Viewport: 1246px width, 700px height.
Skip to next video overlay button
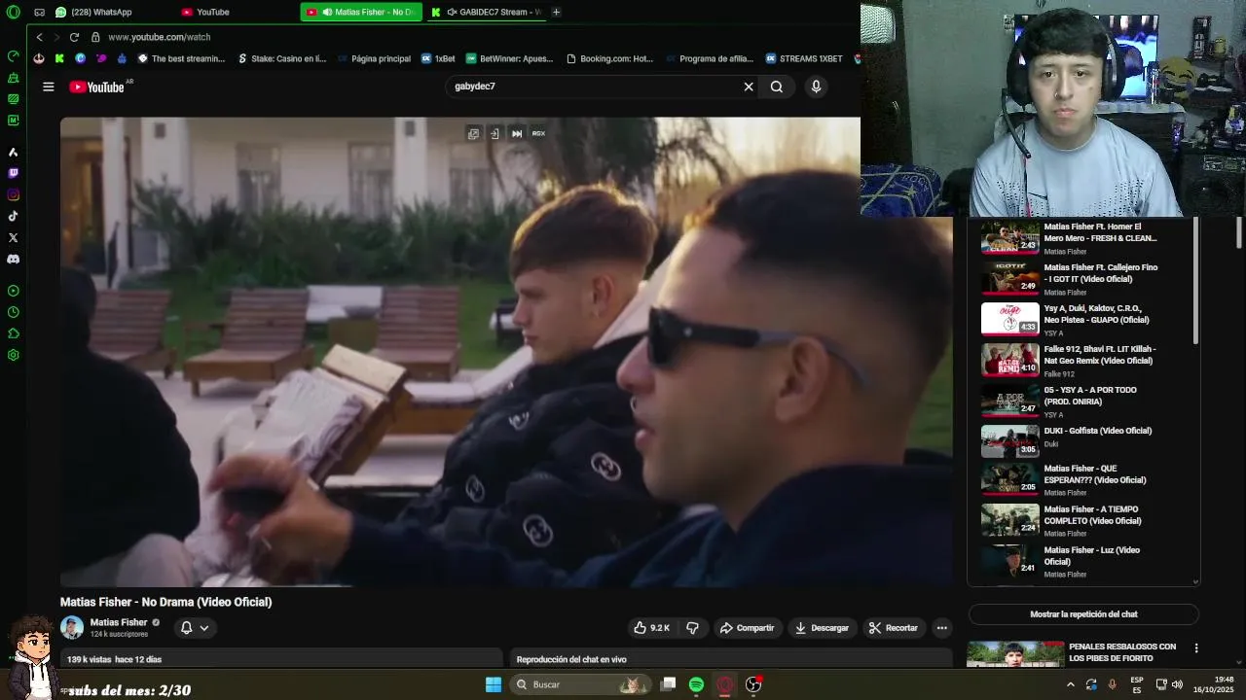coord(517,133)
